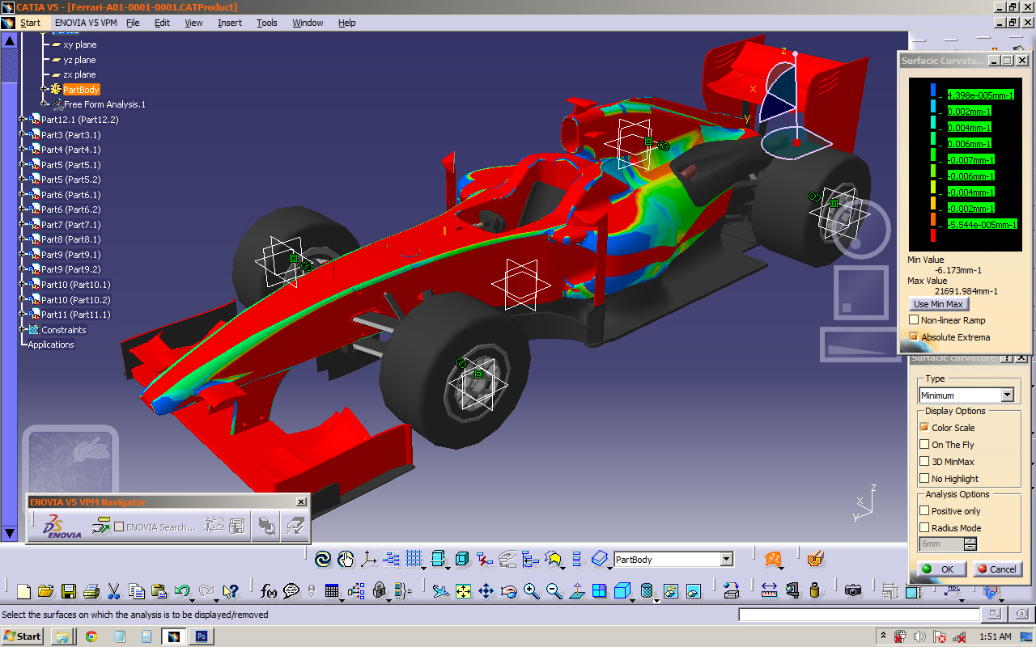Open the PartBody combo box dropdown

726,560
